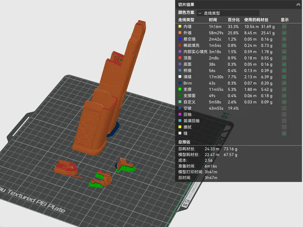Click the light blue 桥接 color swatch

point(180,70)
